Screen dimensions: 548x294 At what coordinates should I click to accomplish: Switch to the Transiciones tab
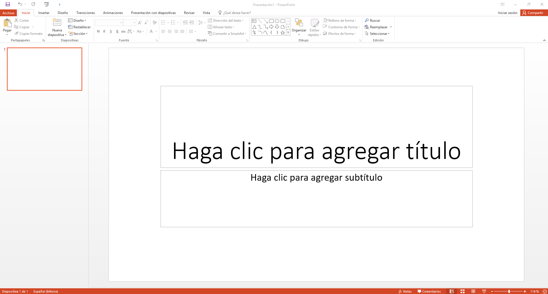pyautogui.click(x=85, y=13)
